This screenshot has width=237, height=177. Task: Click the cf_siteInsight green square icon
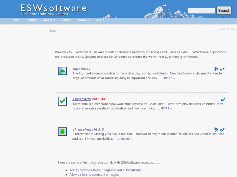click(x=62, y=132)
